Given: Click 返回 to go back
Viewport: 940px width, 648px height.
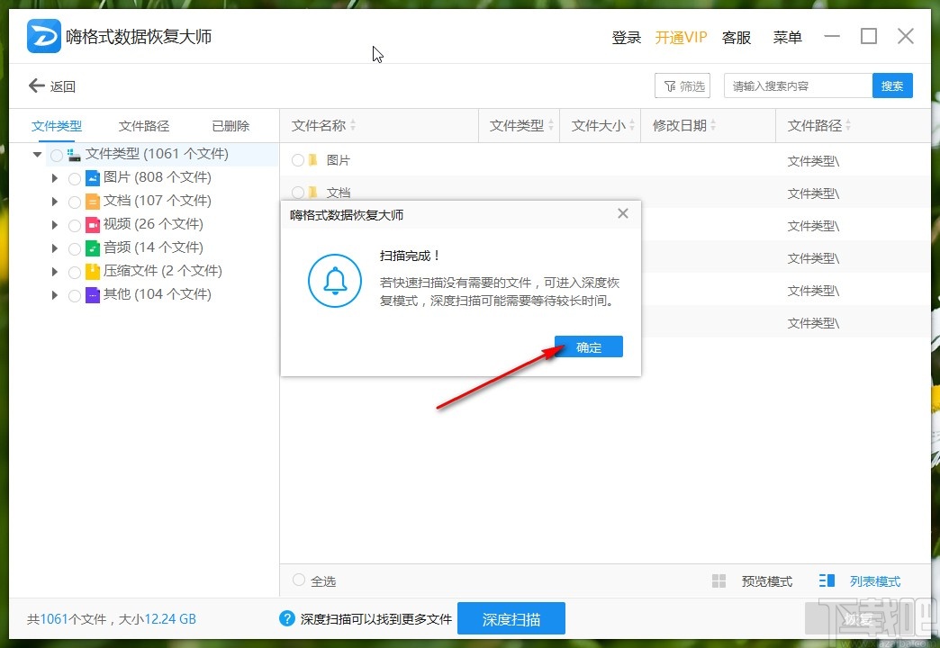Looking at the screenshot, I should [63, 86].
